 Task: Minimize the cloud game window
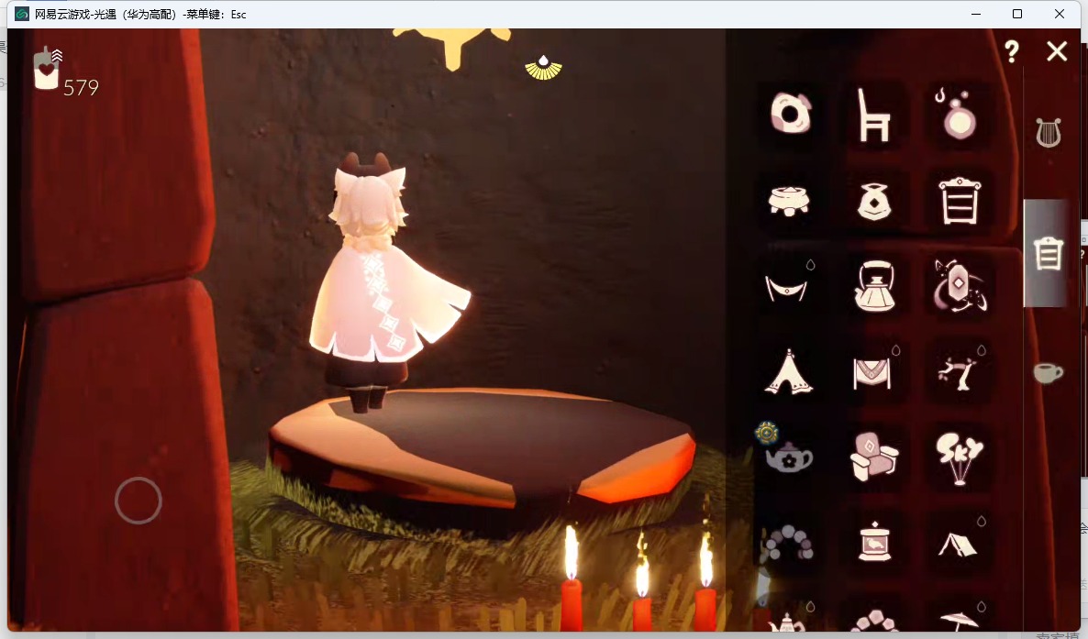click(x=976, y=14)
